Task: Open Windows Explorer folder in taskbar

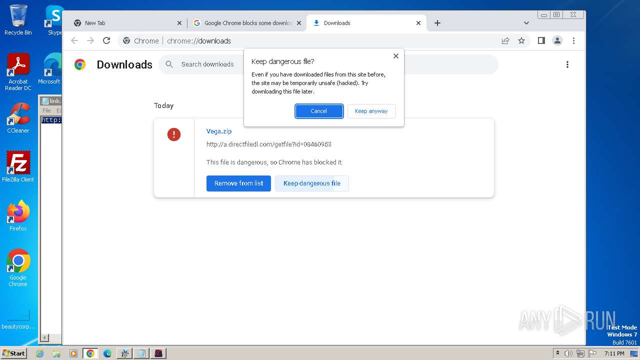Action: 56,353
